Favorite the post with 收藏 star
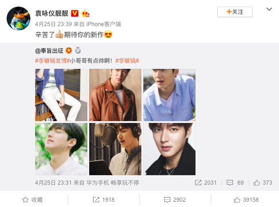Image resolution: width=279 pixels, height=207 pixels. click(33, 200)
